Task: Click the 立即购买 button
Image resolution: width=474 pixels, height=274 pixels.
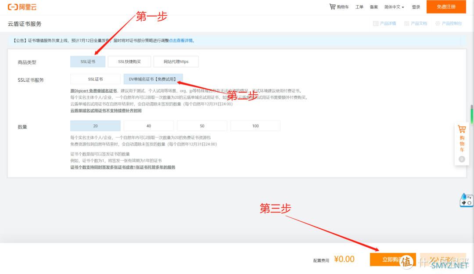Action: 393,260
